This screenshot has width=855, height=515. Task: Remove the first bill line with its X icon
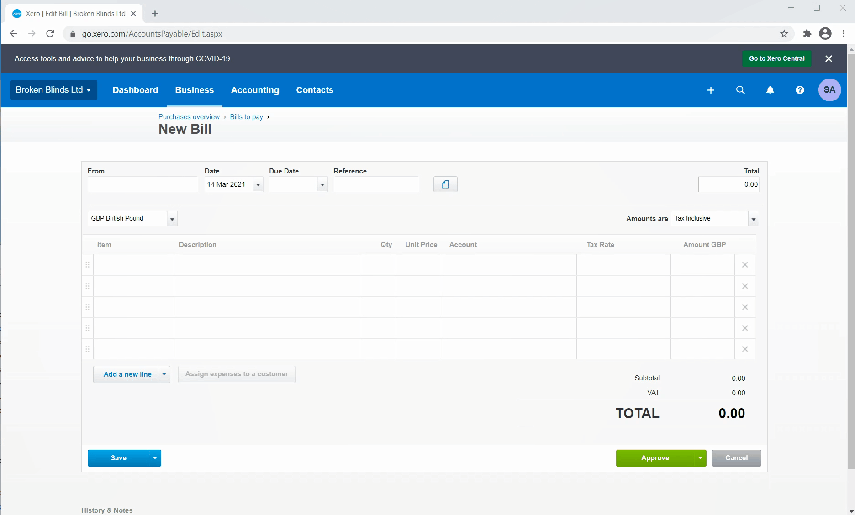tap(745, 264)
